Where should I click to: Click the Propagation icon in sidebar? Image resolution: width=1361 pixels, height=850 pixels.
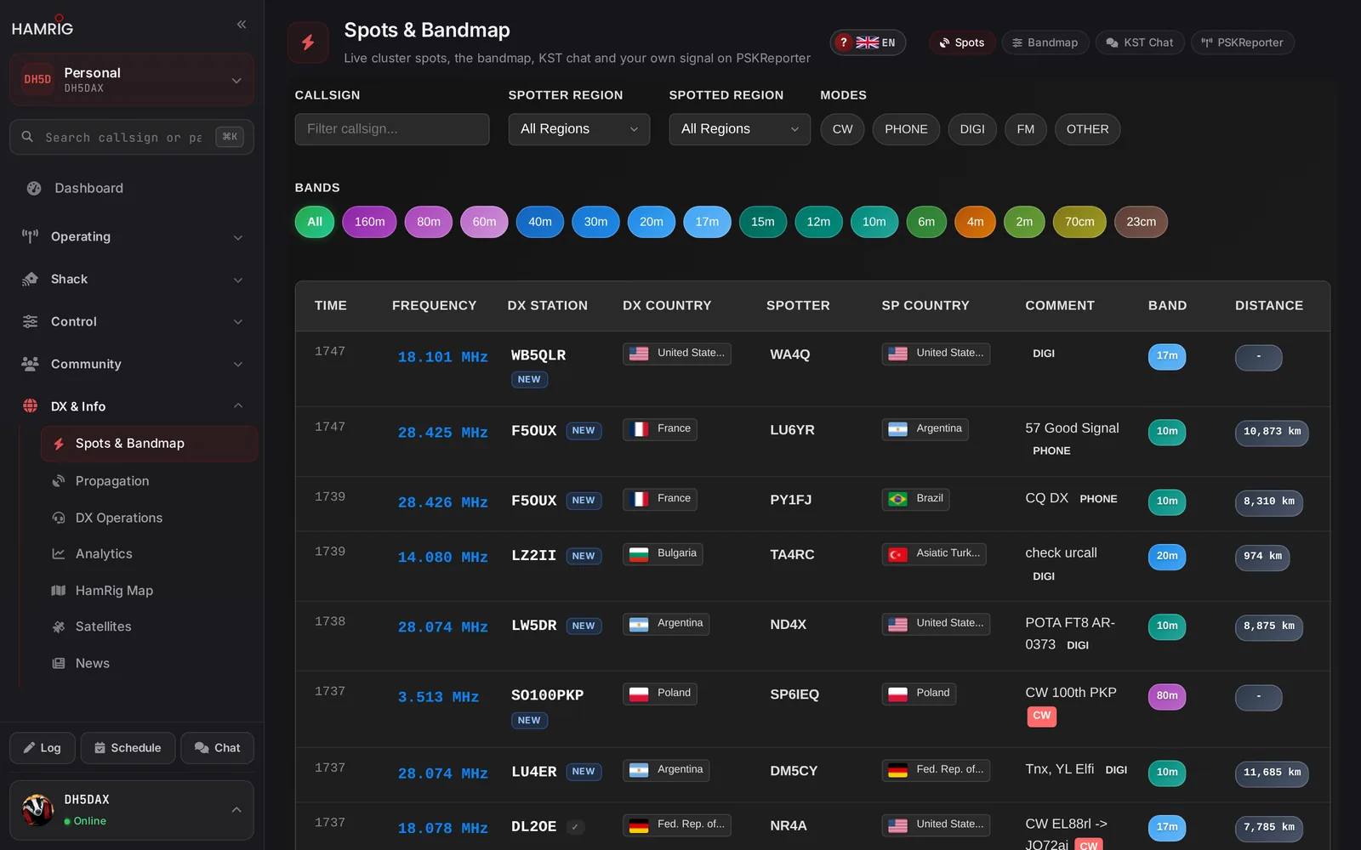[59, 481]
